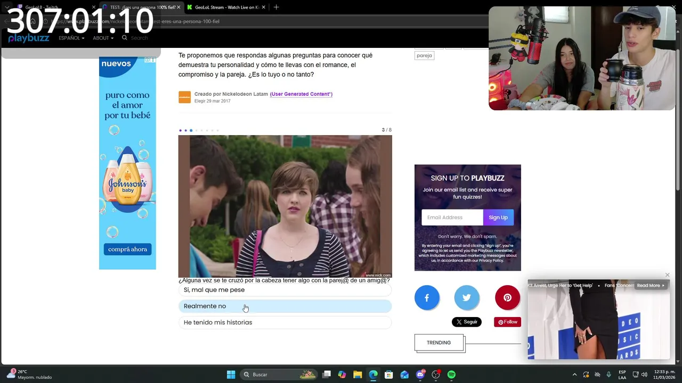Viewport: 682px width, 383px height.
Task: Open the weather widget 26°C
Action: click(29, 374)
